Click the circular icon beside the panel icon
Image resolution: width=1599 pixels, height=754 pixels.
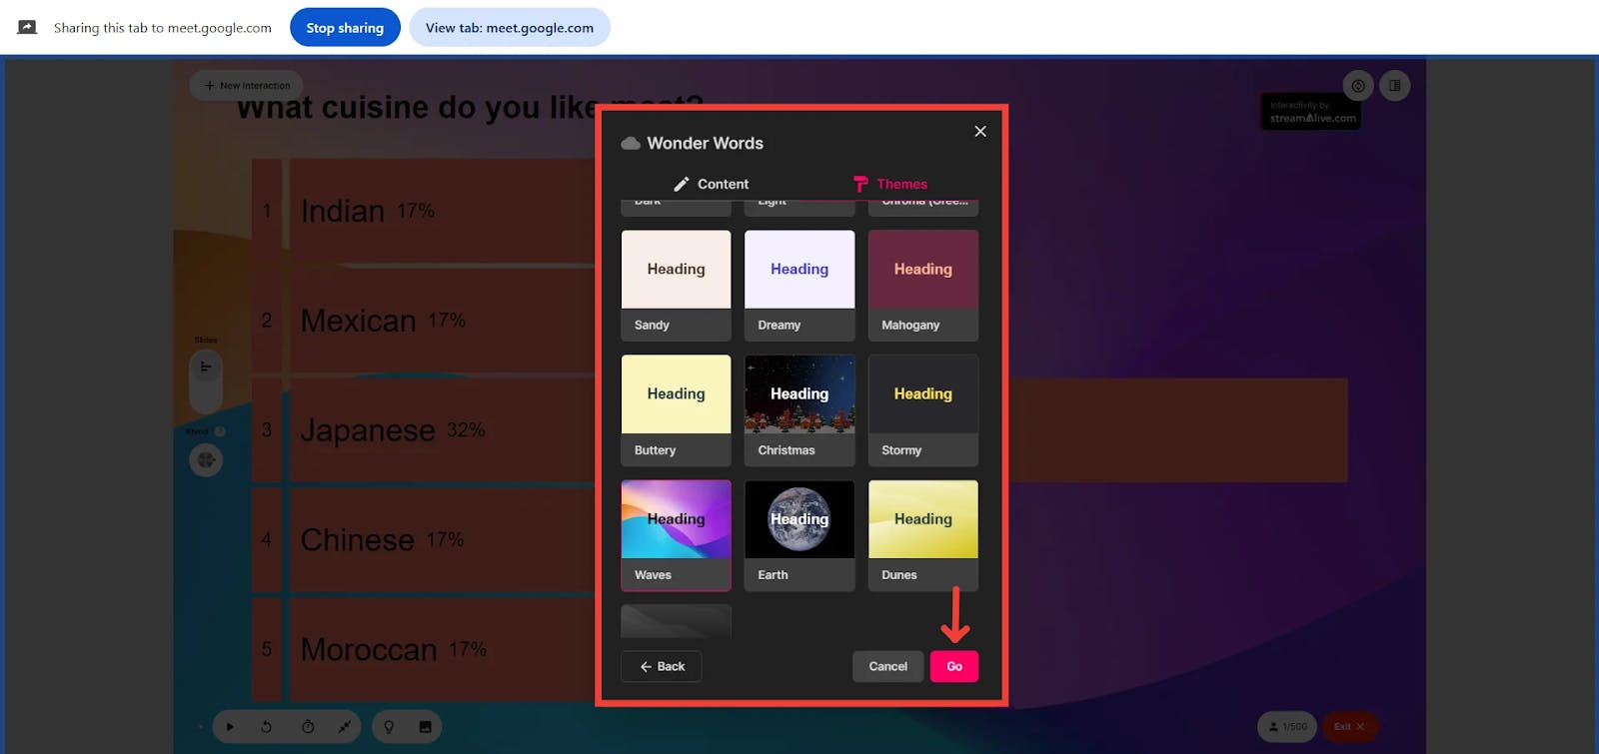(1358, 86)
